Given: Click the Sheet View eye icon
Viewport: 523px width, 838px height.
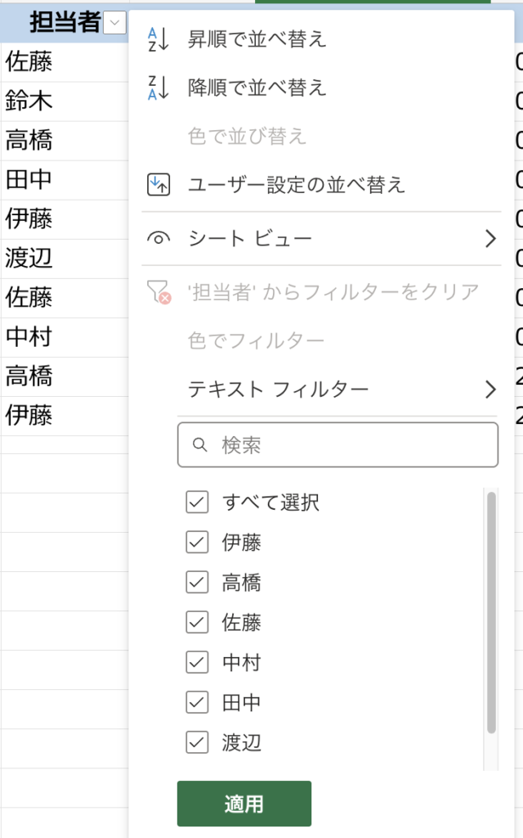Looking at the screenshot, I should coord(158,239).
